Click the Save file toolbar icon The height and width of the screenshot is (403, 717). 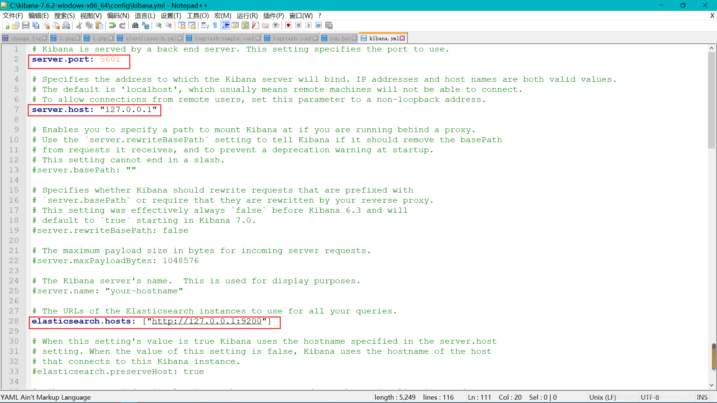click(x=26, y=25)
